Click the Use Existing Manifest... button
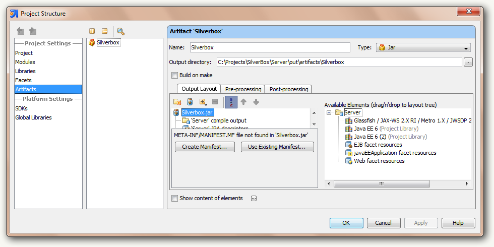Screen dimensions: 494x247 [277, 147]
